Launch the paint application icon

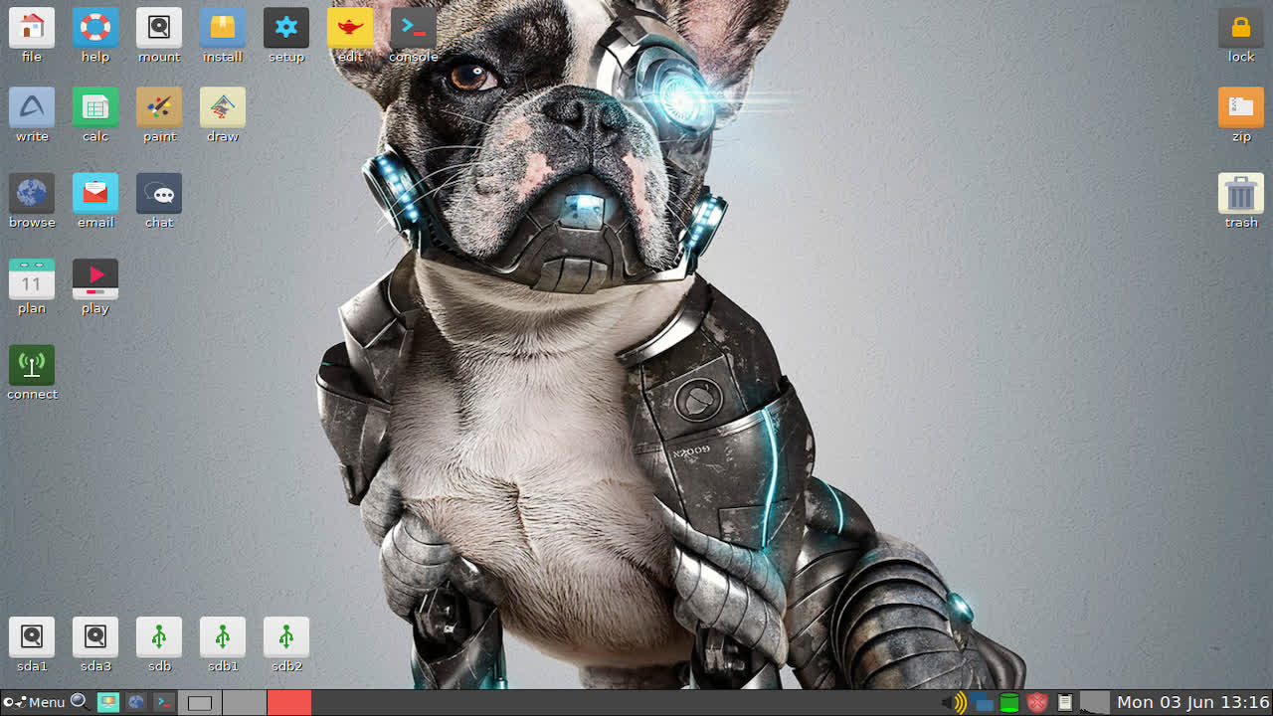pyautogui.click(x=159, y=108)
